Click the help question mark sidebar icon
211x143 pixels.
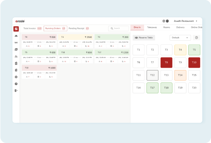click(x=16, y=84)
